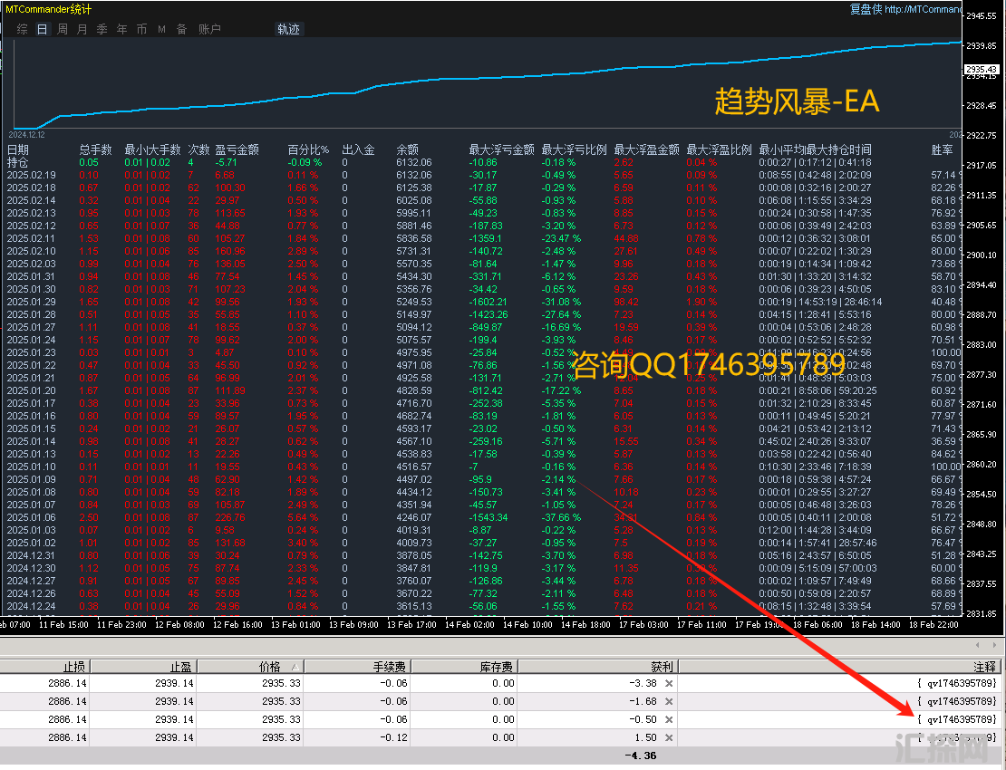Click the 最大浮亏比例 column heading
1006x770 pixels.
point(575,149)
